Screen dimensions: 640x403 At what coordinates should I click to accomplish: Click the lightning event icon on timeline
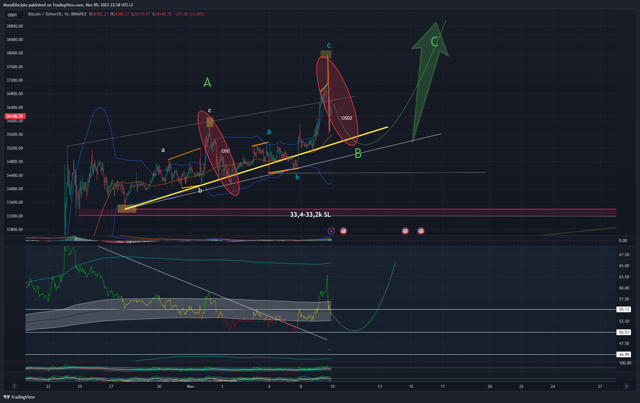(331, 231)
